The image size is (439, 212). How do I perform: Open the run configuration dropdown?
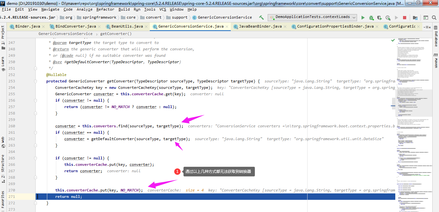coord(313,17)
